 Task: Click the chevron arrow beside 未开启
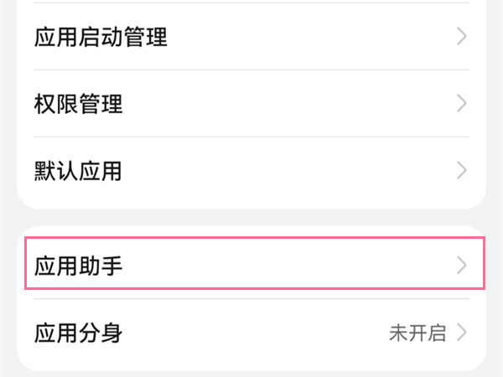tap(461, 333)
